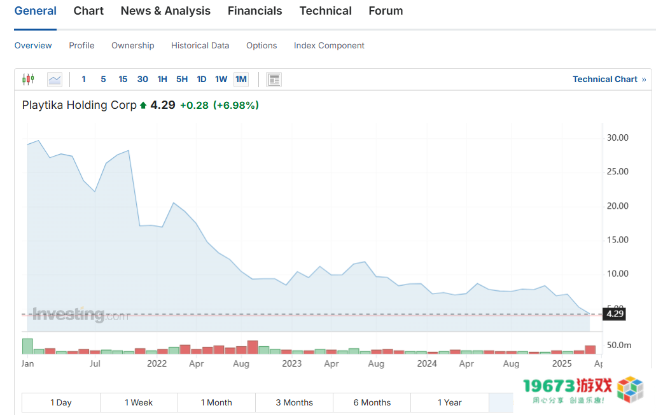Set chart interval to 5 minutes
656x415 pixels.
(103, 79)
